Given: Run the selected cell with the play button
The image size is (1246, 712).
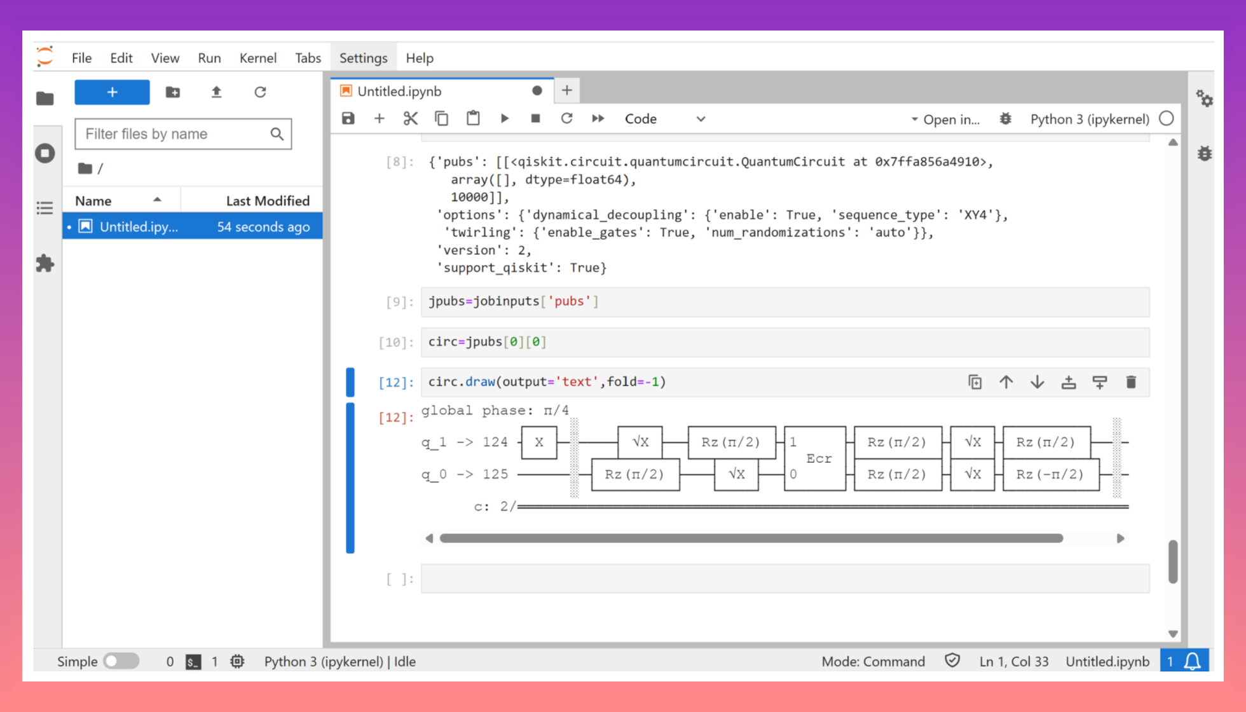Looking at the screenshot, I should click(x=504, y=118).
